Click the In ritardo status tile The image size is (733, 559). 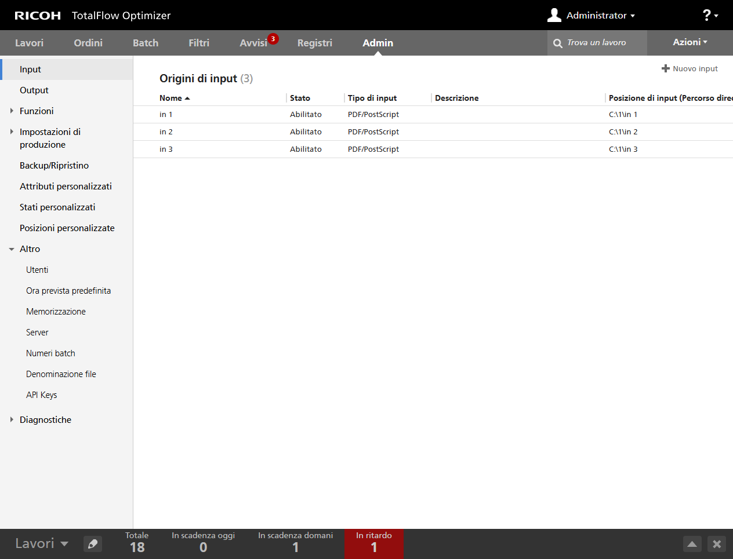373,543
